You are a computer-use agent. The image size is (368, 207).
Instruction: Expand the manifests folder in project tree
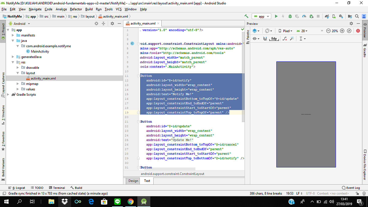point(13,36)
